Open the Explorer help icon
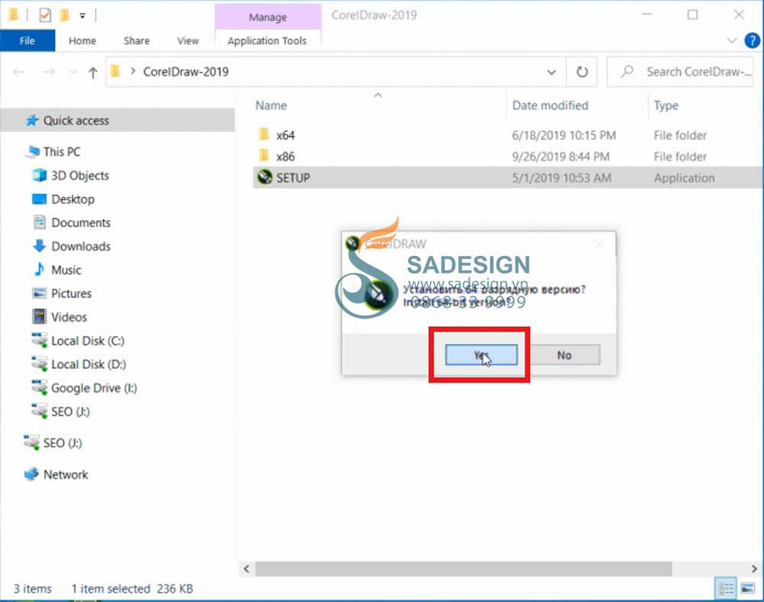The image size is (764, 602). [x=752, y=40]
